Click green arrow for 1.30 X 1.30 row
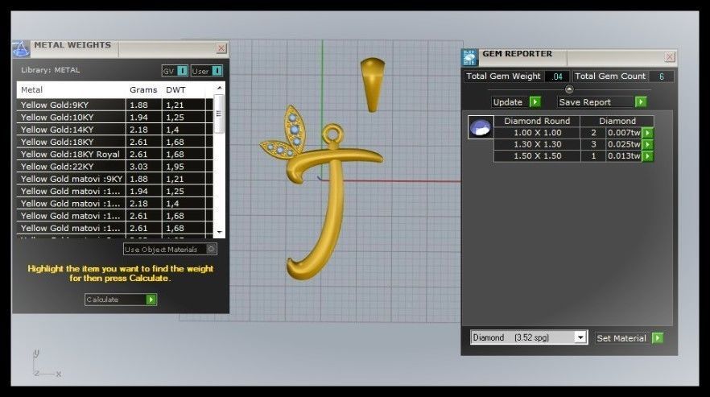Screen dimensions: 710x397 [x=648, y=145]
